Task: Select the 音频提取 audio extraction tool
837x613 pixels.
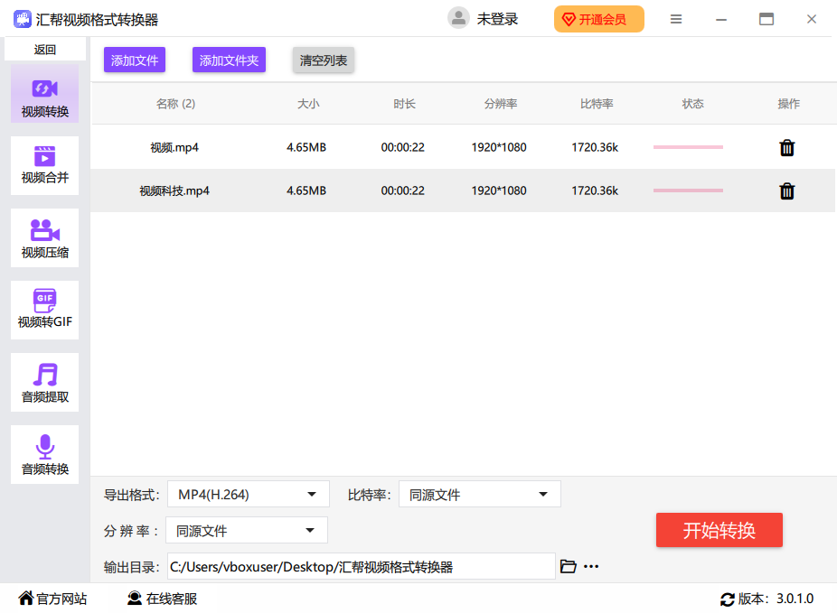Action: [44, 382]
